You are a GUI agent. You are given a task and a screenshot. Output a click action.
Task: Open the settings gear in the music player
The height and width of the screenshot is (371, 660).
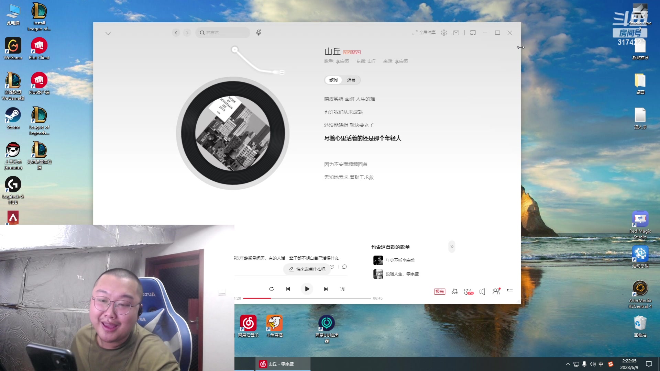444,33
